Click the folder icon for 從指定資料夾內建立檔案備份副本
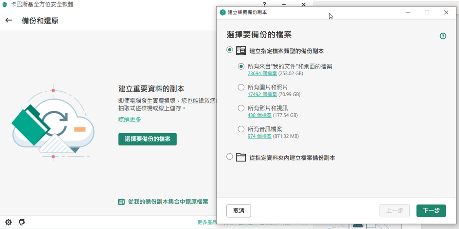 (x=241, y=157)
